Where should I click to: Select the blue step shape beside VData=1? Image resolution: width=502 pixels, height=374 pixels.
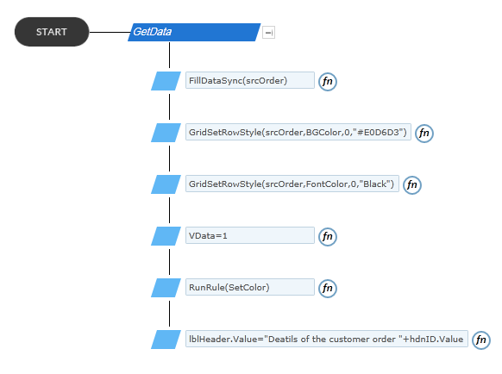(x=166, y=236)
